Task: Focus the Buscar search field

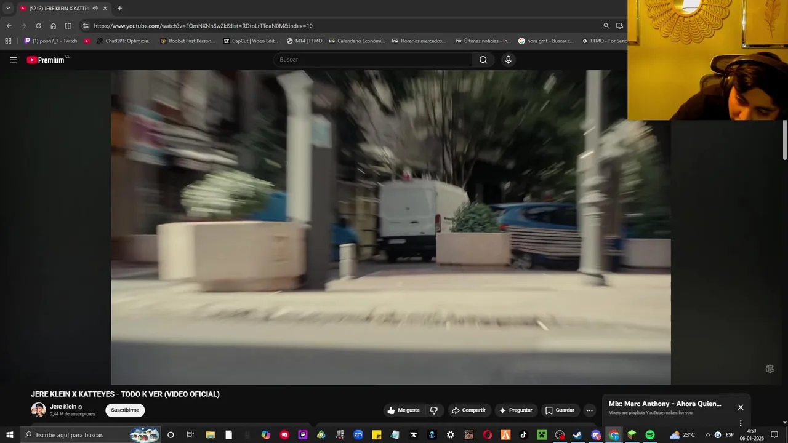Action: click(x=372, y=60)
